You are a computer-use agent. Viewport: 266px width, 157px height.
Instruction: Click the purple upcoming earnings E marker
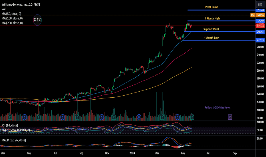230,117
